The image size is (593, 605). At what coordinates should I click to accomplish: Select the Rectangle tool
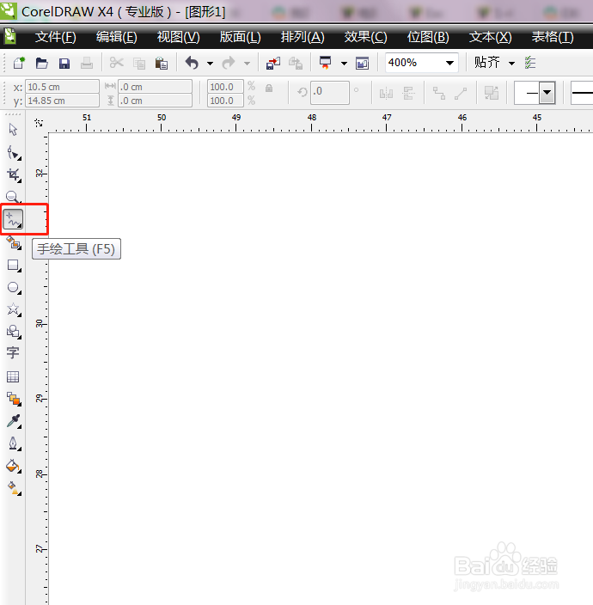(14, 266)
